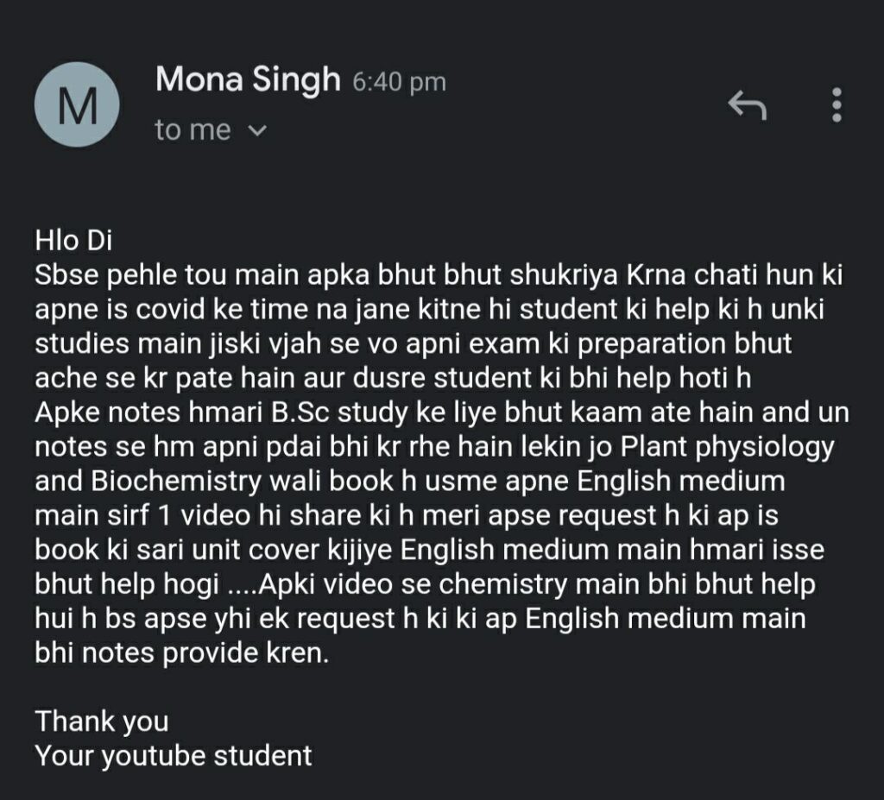Click the word 'Biochemistry' in the email
The image size is (884, 800).
(x=176, y=481)
